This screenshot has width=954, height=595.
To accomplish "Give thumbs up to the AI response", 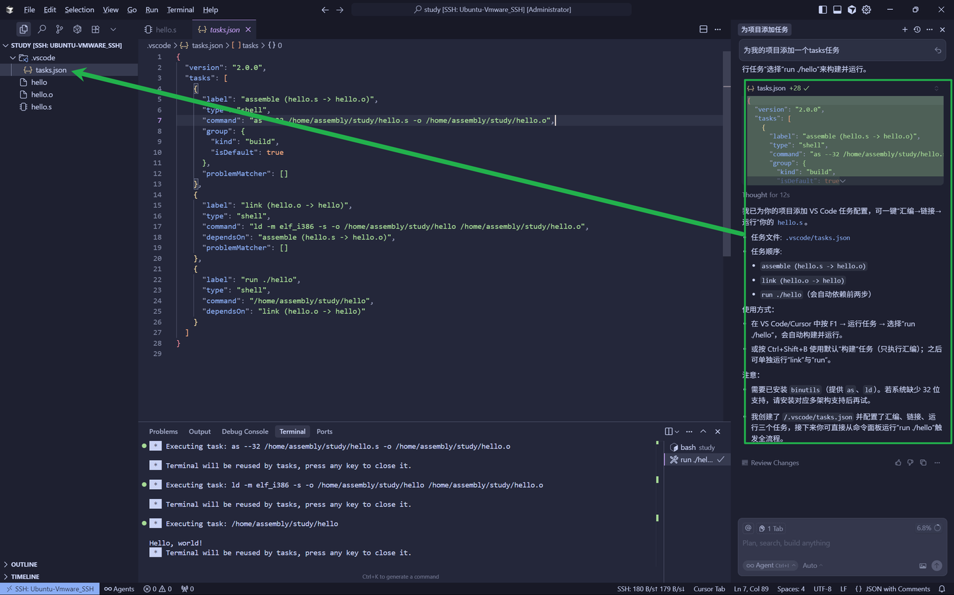I will point(898,463).
